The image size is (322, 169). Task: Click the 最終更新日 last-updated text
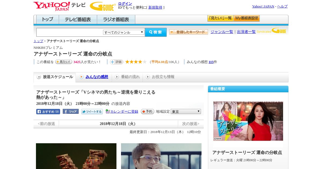pos(165,132)
